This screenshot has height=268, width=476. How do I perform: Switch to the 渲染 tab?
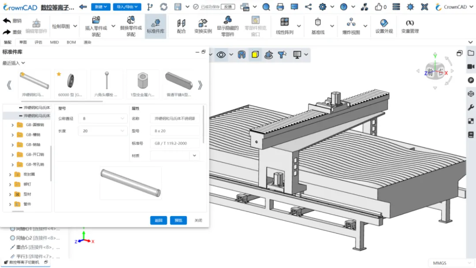tap(87, 42)
